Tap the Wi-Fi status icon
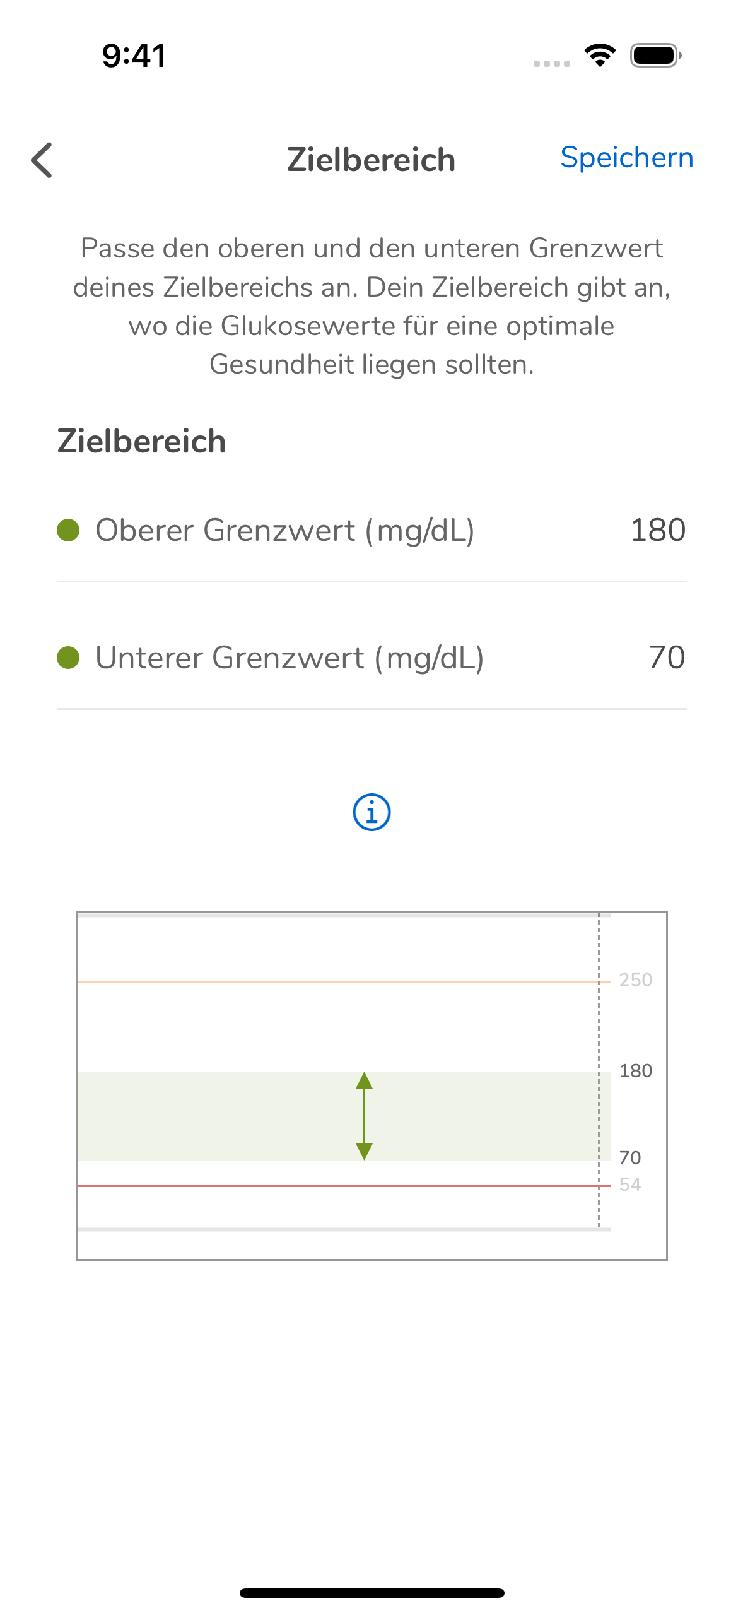The image size is (743, 1613). click(x=600, y=56)
